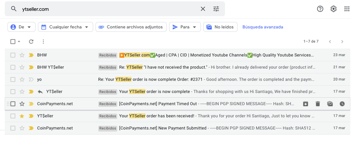Screen dimensions: 351x141
Task: Tick the Payment Timed Out email checkbox
Action: pyautogui.click(x=13, y=104)
